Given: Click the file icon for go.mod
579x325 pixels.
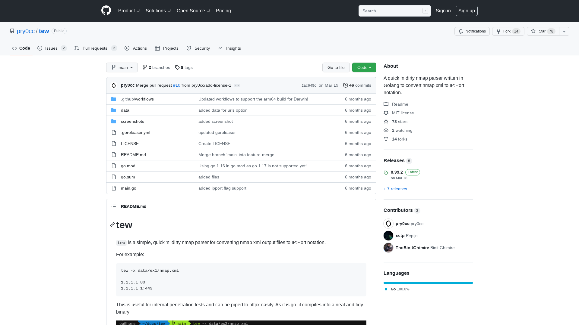Looking at the screenshot, I should pos(114,166).
